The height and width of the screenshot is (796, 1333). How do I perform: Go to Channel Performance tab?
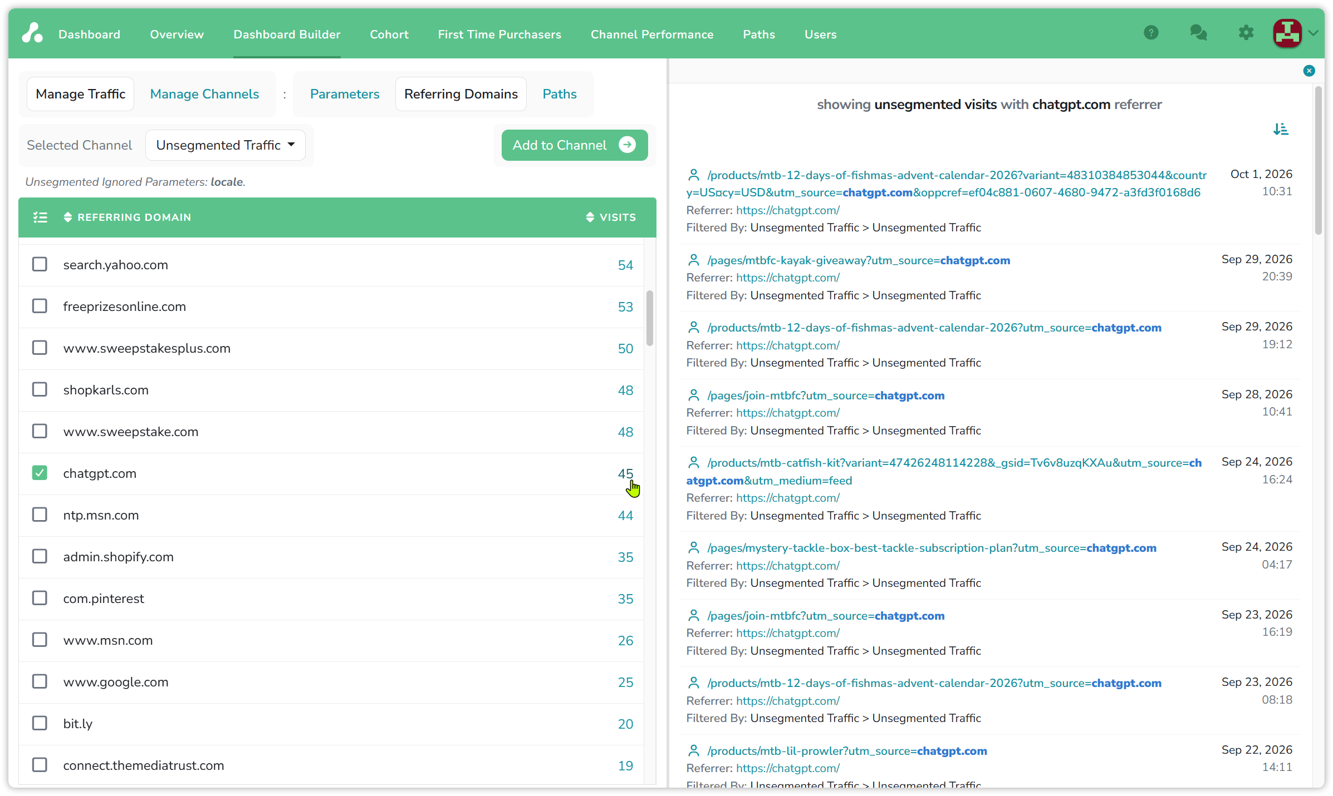click(x=652, y=34)
